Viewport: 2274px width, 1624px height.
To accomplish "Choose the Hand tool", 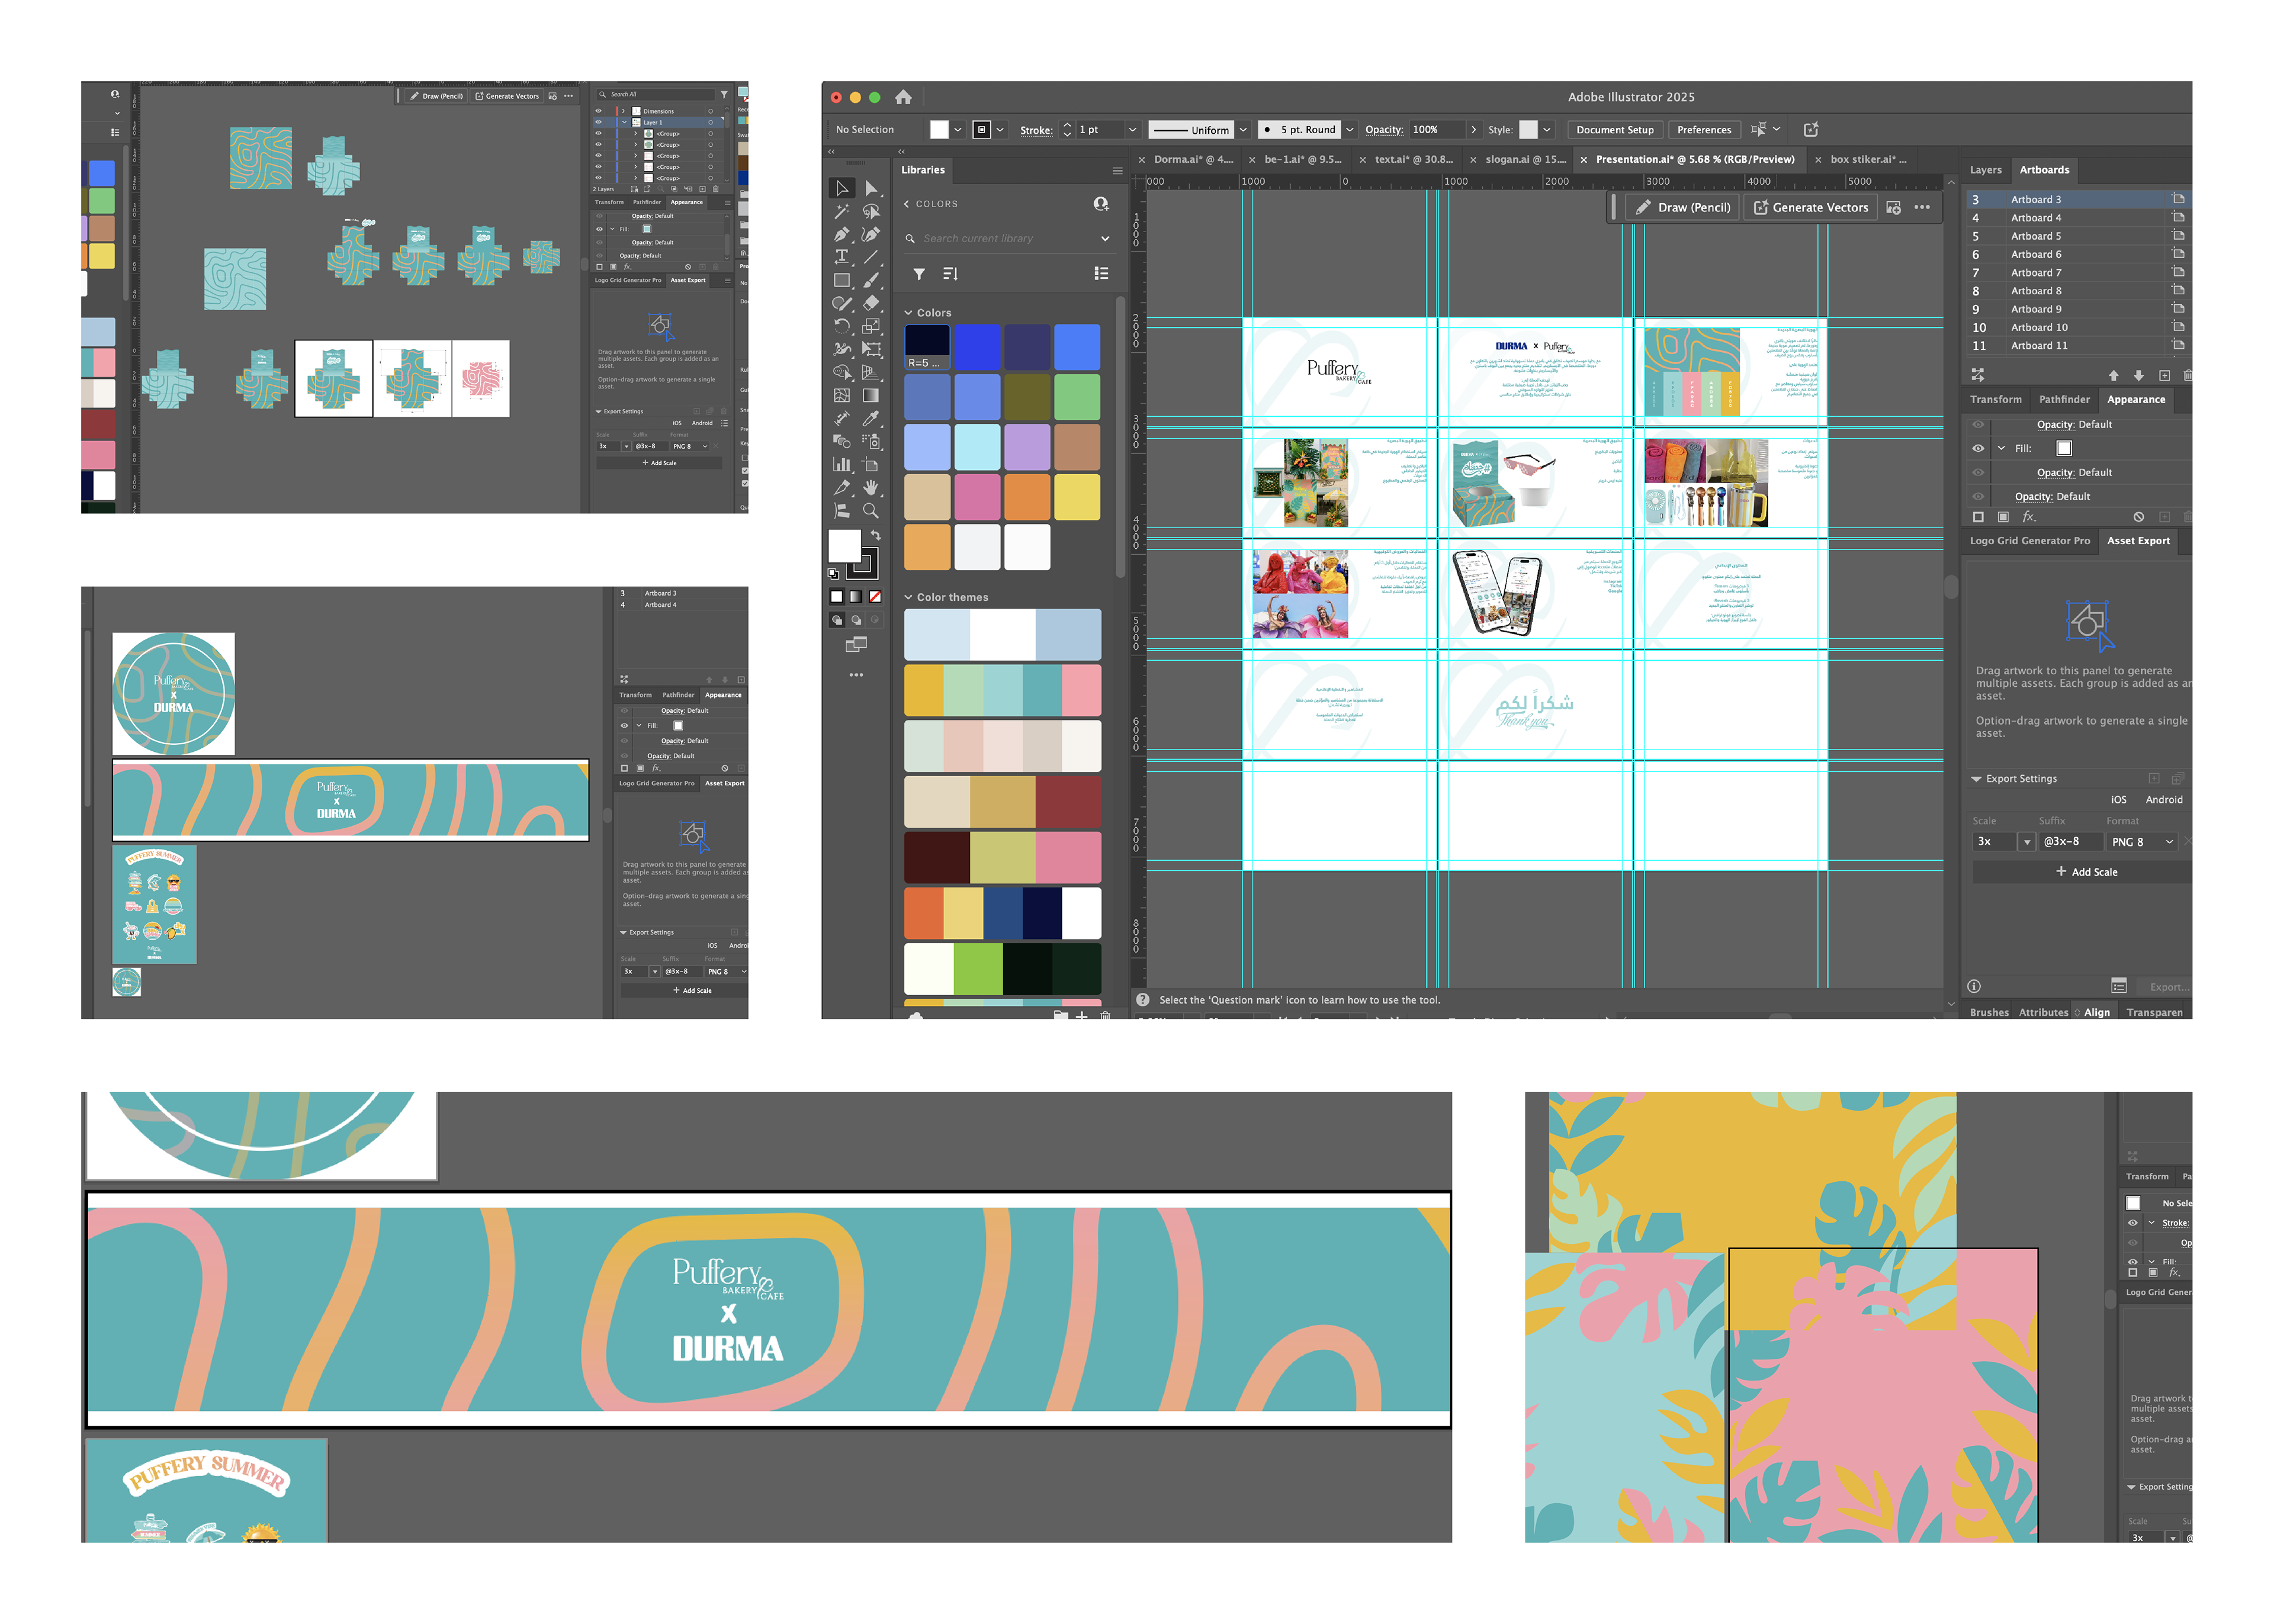I will point(871,487).
